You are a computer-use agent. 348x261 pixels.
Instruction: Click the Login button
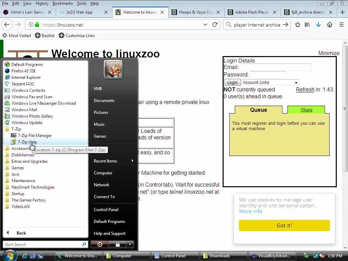tap(232, 82)
